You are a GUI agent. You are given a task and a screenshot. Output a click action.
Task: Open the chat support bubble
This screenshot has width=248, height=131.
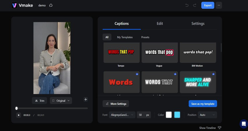(244, 124)
